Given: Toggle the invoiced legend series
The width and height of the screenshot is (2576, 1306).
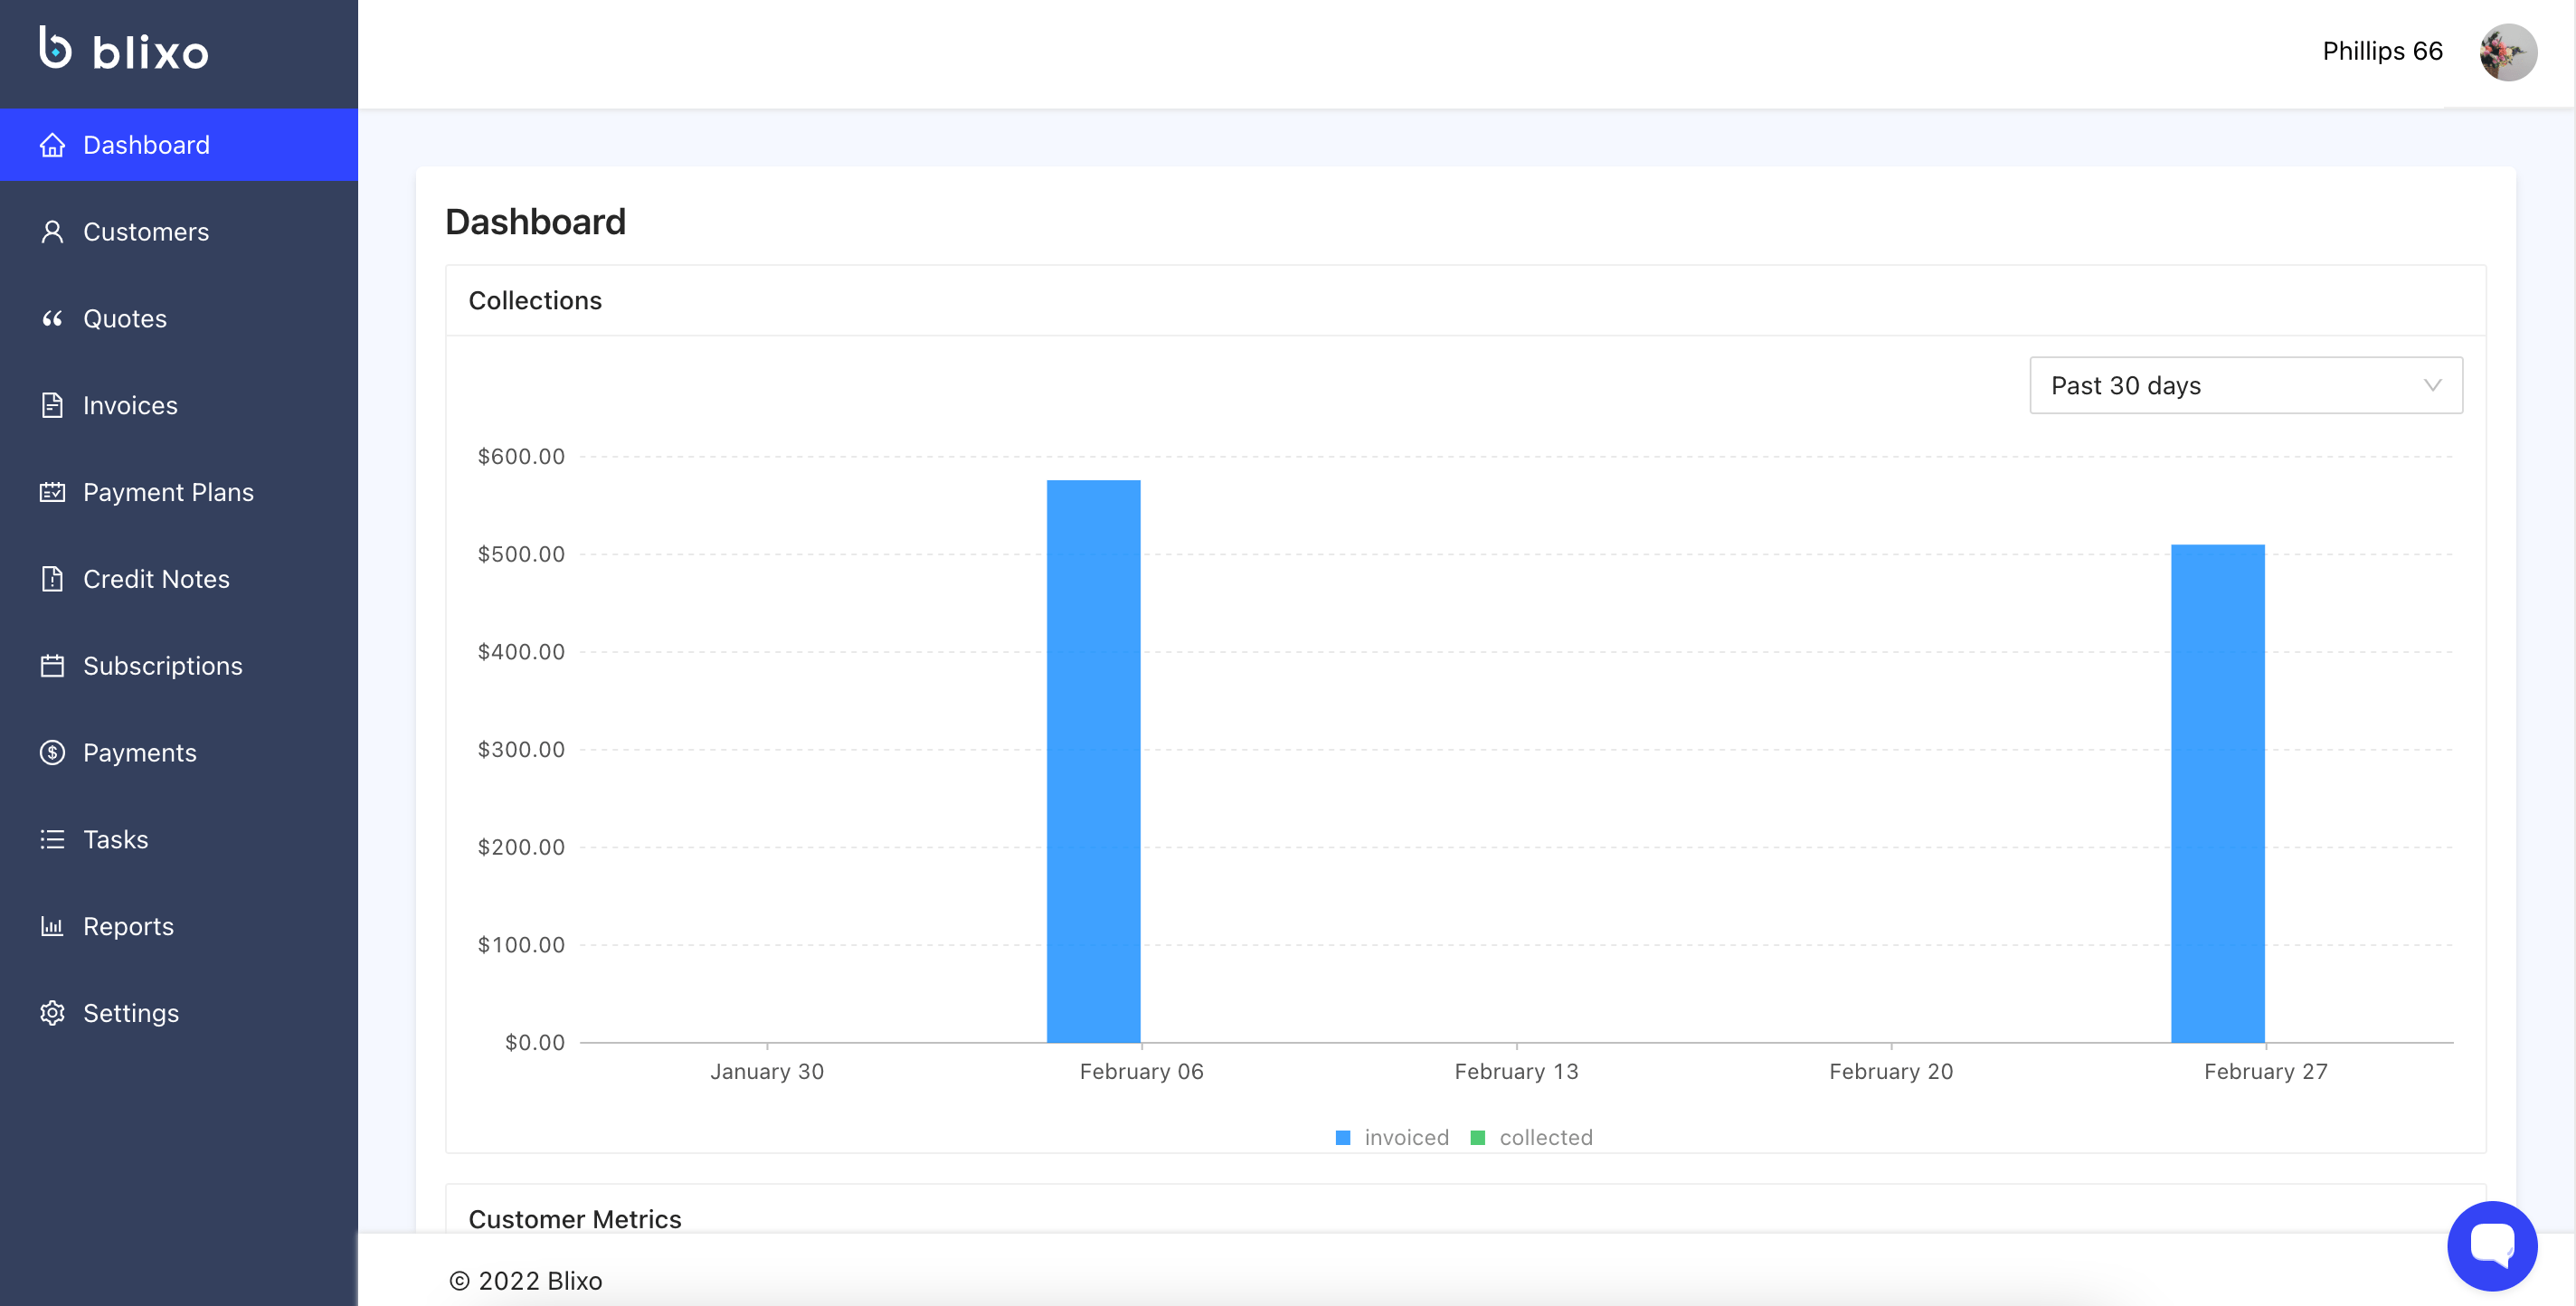Looking at the screenshot, I should pos(1392,1138).
